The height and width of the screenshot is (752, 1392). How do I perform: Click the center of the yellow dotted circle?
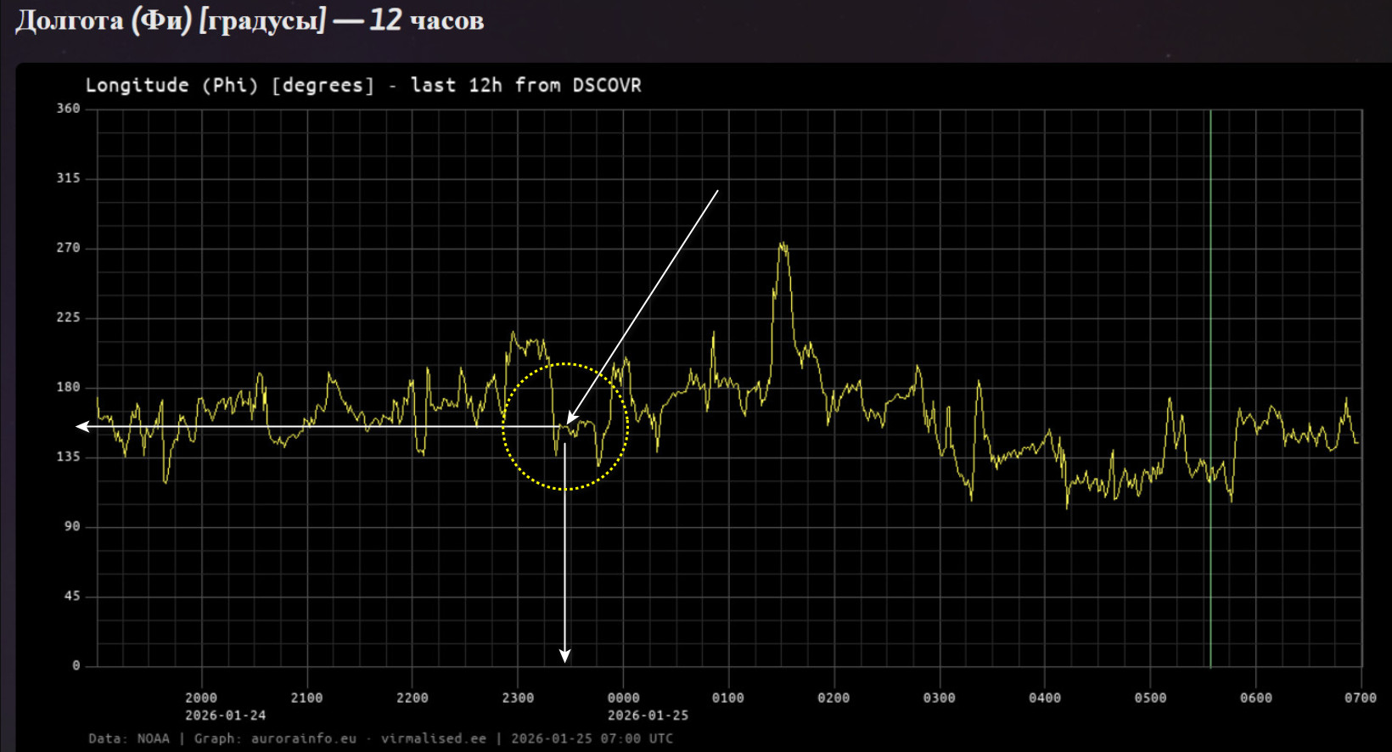(x=565, y=427)
